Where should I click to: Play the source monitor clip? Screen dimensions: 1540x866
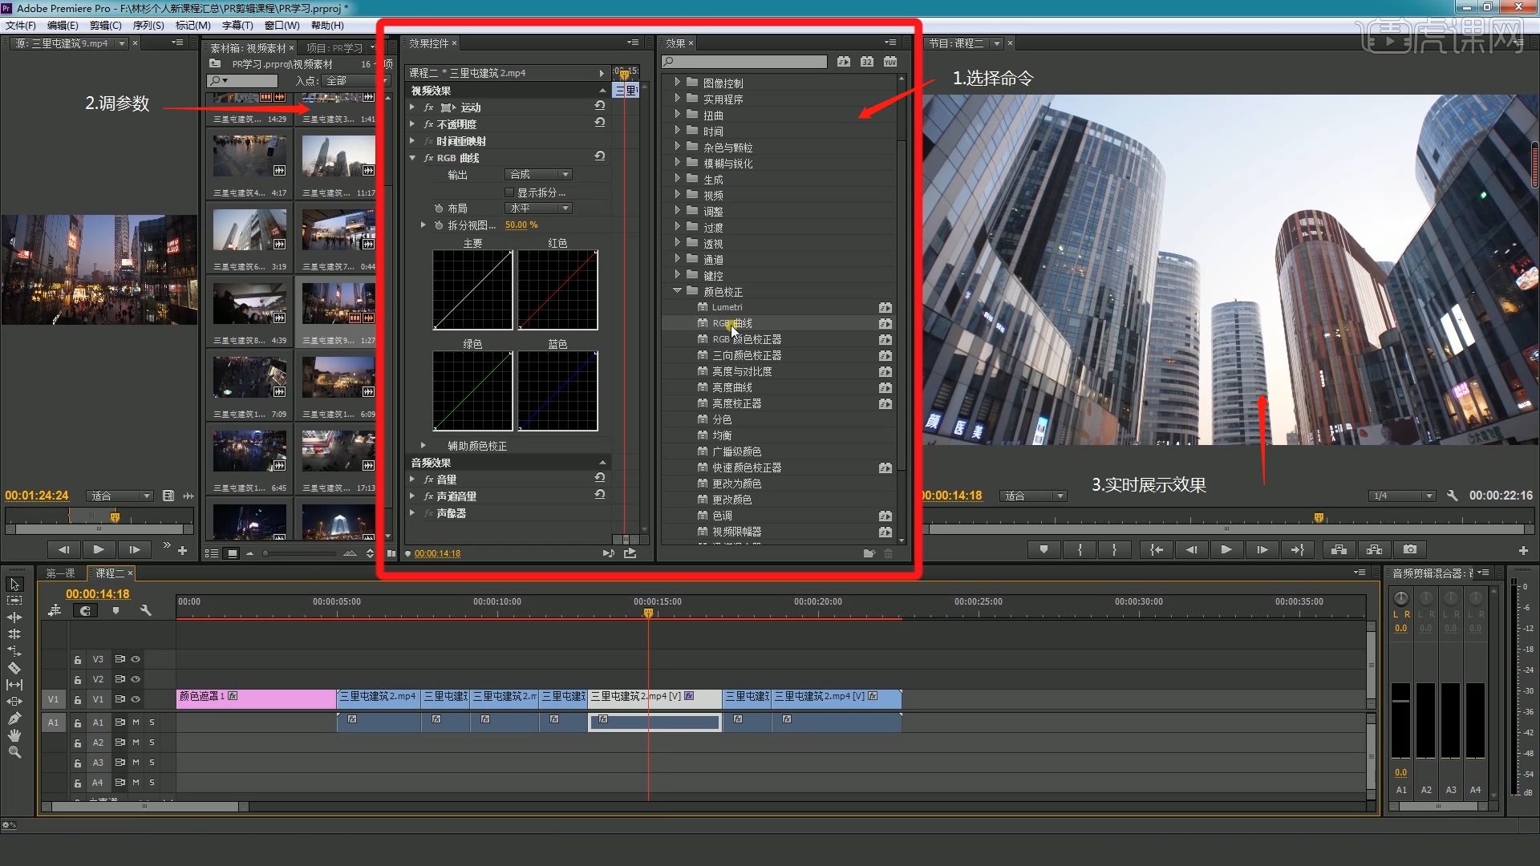(99, 550)
